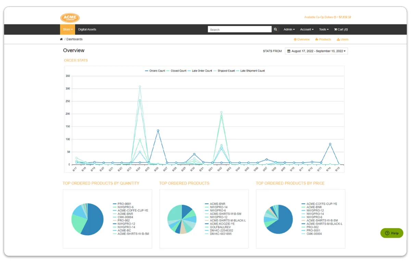Toggle Closed Count series in legend
Screen dimensions: 411x265
click(x=176, y=71)
